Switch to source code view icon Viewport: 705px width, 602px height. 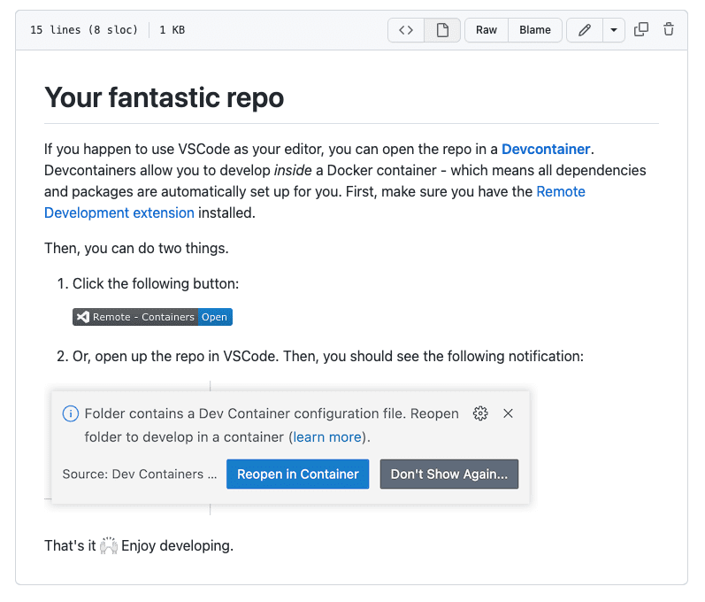tap(406, 30)
